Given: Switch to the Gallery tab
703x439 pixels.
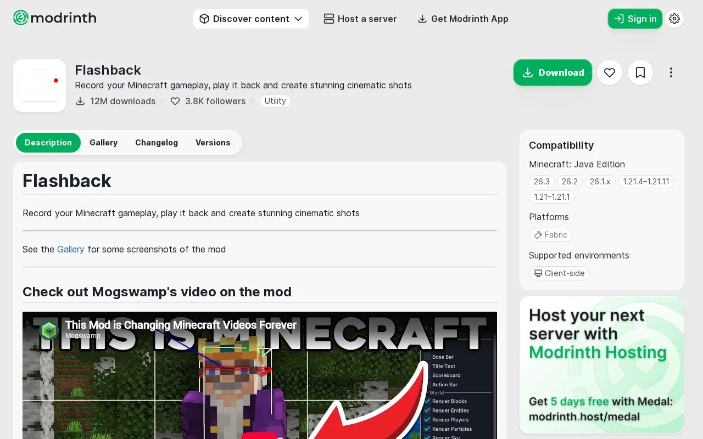Looking at the screenshot, I should click(104, 143).
